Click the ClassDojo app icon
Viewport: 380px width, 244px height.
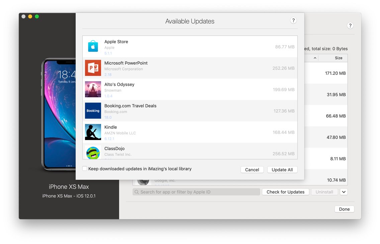pos(93,152)
